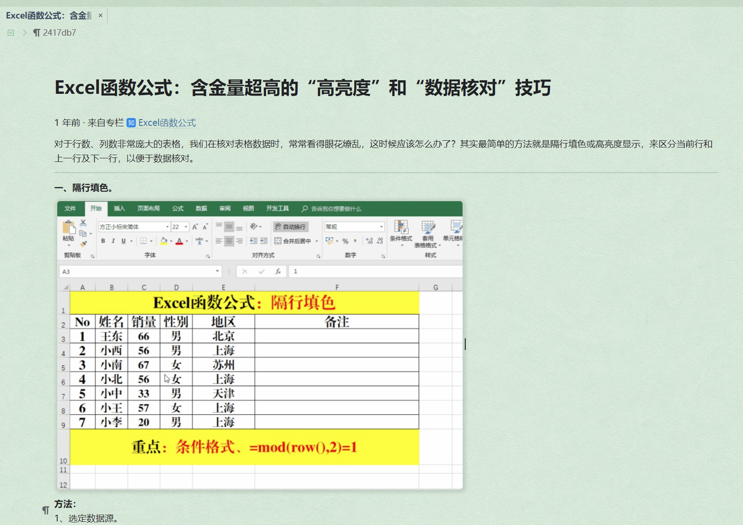Screen dimensions: 743x525
Task: Toggle the 自动换行 wrap text button
Action: pyautogui.click(x=290, y=227)
